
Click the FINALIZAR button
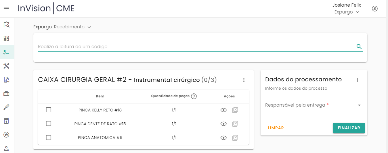coord(349,128)
